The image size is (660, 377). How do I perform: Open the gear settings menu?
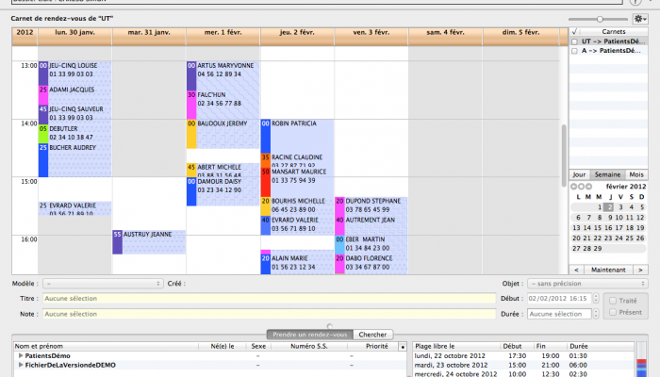point(640,19)
